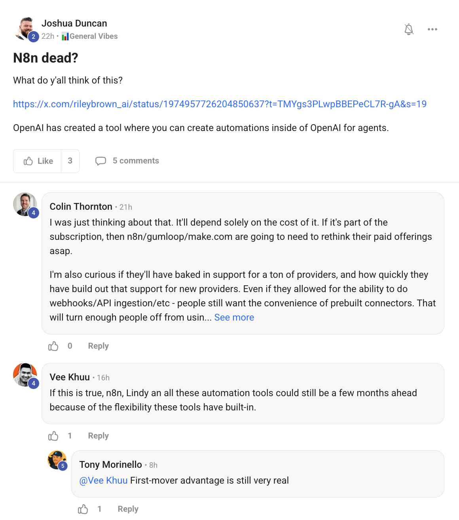Click the @Vee Khuu mention link
The width and height of the screenshot is (459, 520).
(x=103, y=480)
